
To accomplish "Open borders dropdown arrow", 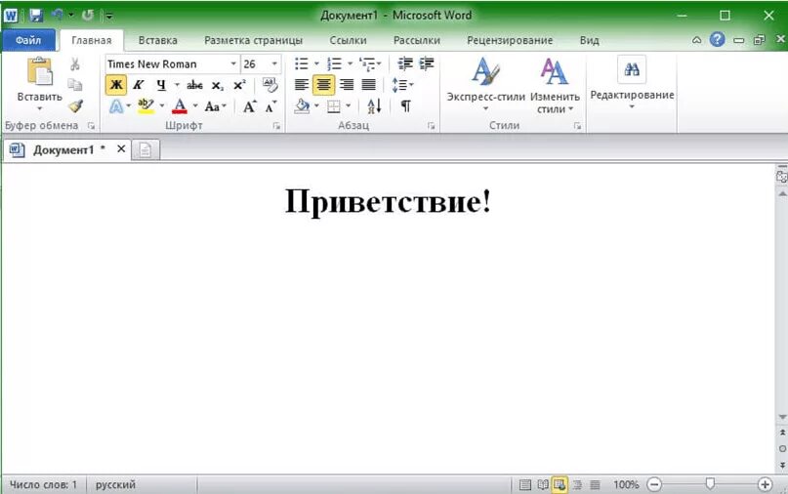I will point(349,106).
